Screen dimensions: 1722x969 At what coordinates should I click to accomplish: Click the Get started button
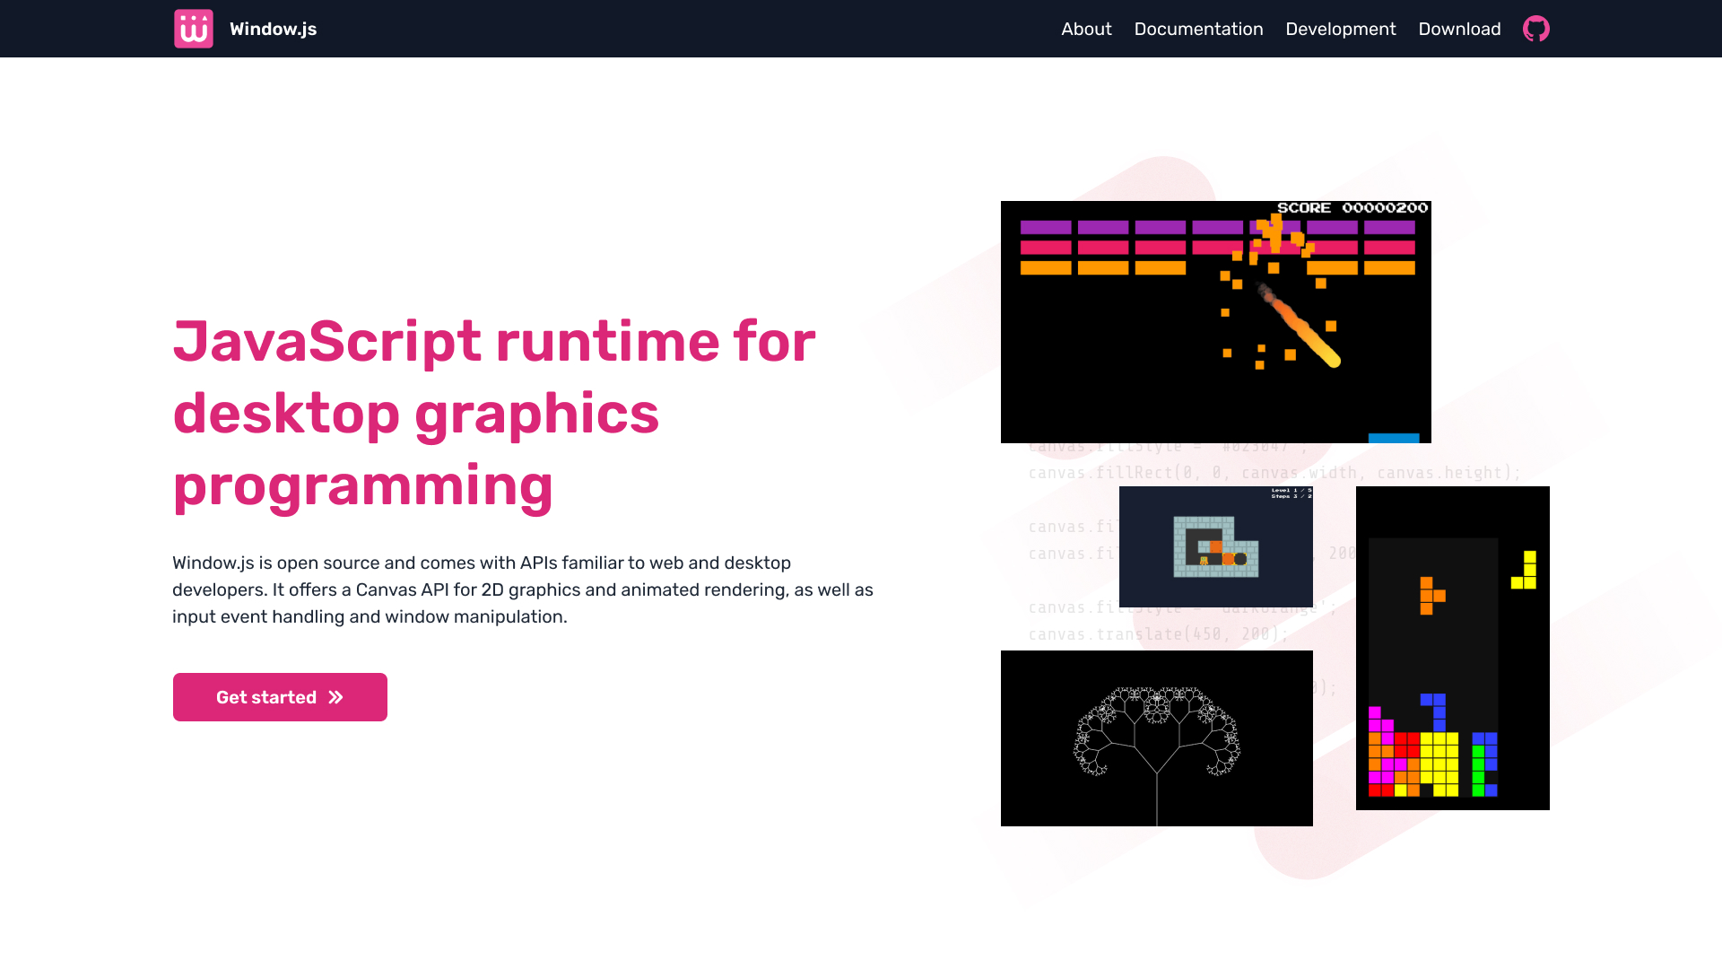(279, 696)
